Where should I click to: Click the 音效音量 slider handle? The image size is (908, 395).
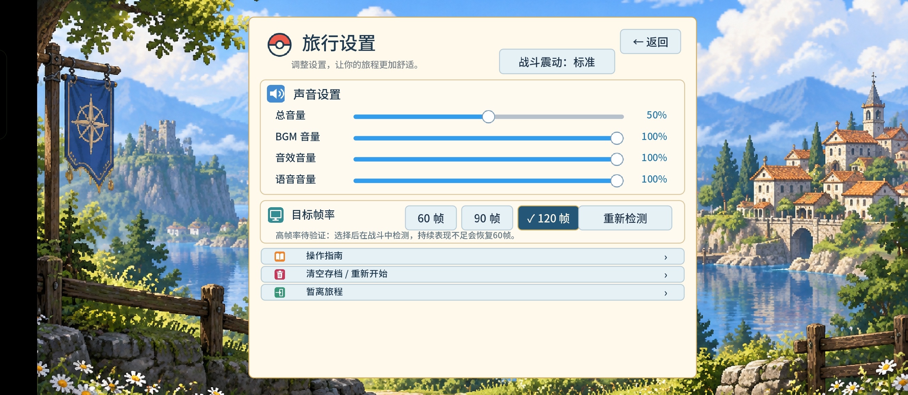coord(616,159)
